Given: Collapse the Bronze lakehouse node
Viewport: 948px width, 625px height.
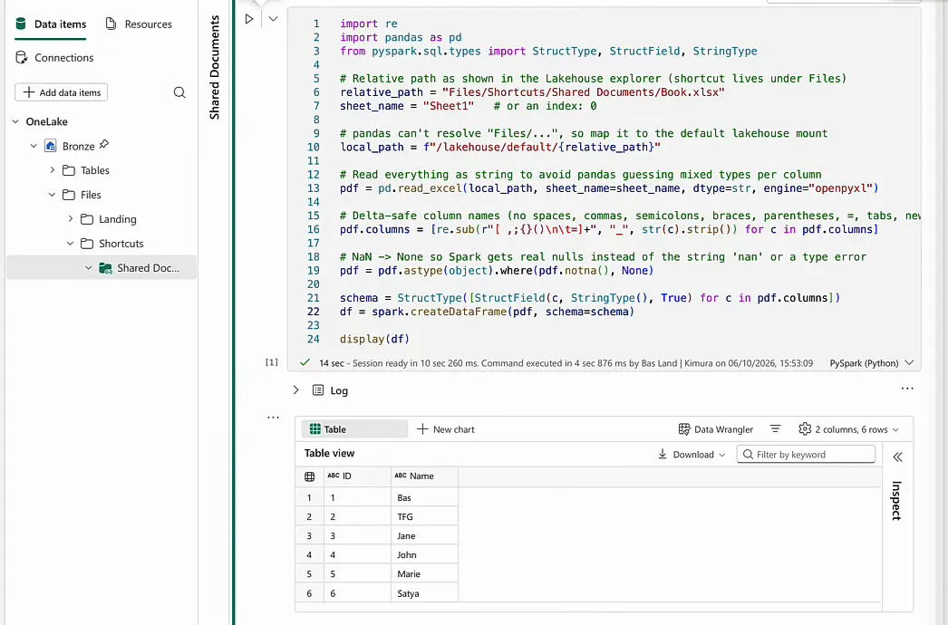Looking at the screenshot, I should click(x=34, y=146).
